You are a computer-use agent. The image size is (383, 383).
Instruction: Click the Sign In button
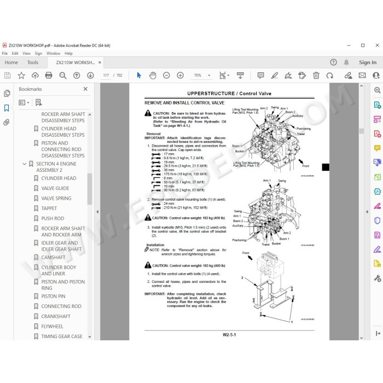coord(368,62)
